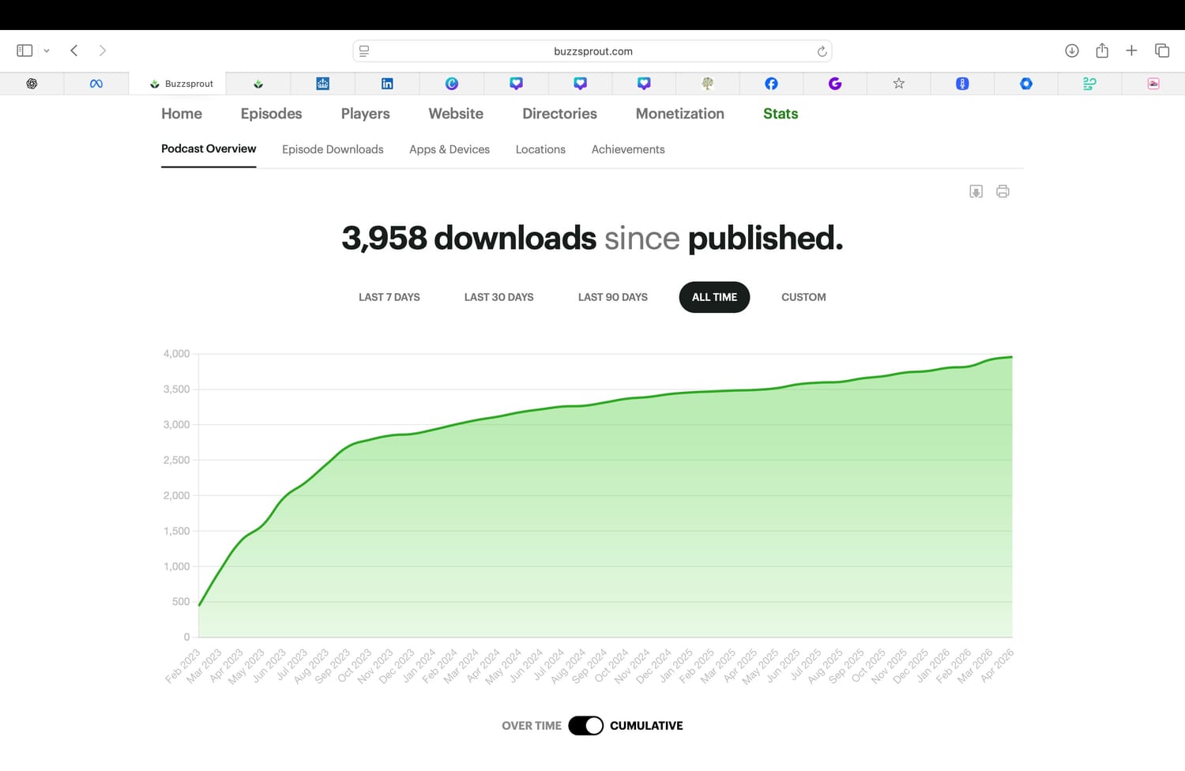Toggle the Over Time / Cumulative switch
Viewport: 1185px width, 771px height.
(x=585, y=726)
